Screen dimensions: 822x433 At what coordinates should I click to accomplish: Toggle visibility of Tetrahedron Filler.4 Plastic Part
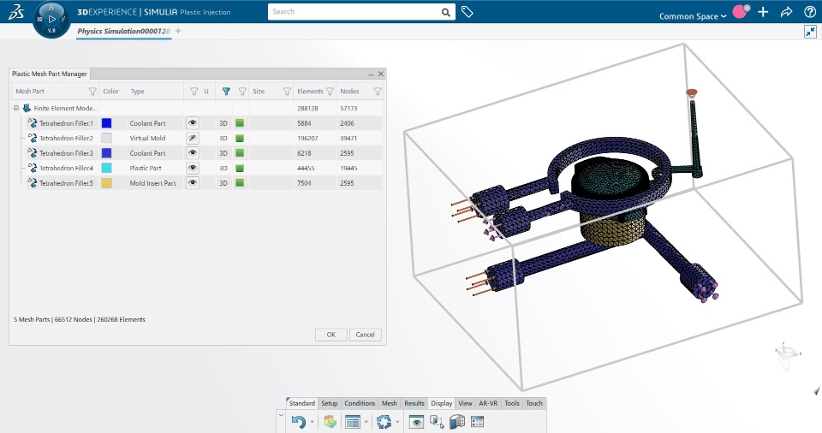193,168
